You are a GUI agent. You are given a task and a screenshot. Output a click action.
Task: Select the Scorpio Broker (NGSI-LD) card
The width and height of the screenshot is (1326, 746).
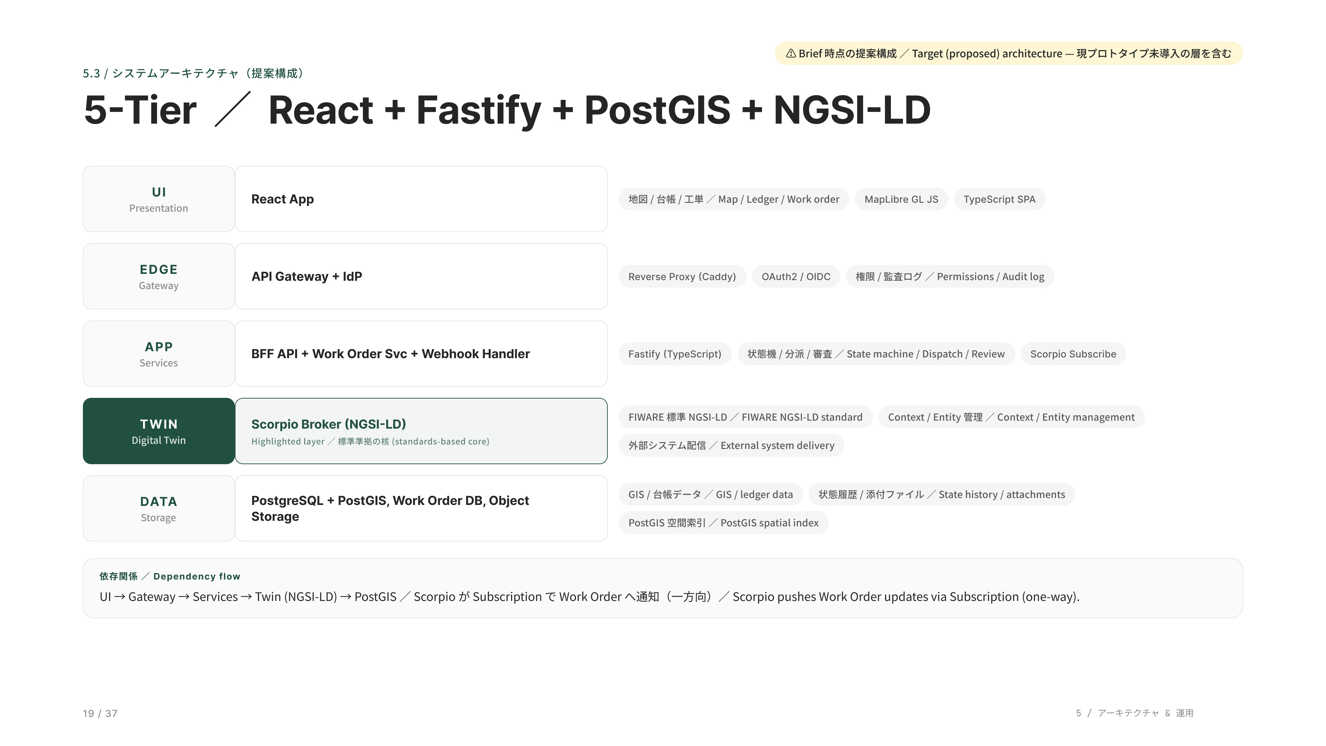point(421,431)
